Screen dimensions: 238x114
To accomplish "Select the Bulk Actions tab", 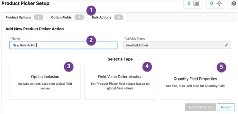I will point(108,17).
